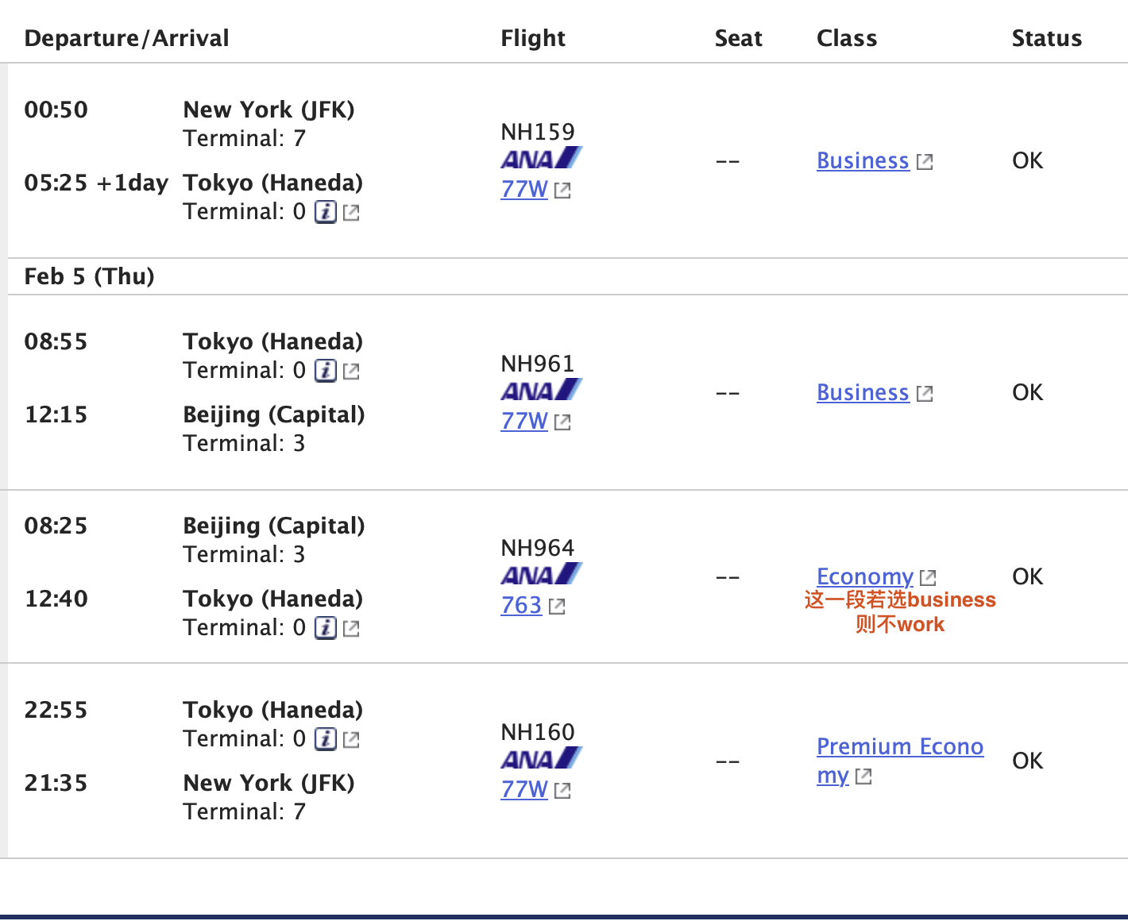Click the Premium Economy class link
Image resolution: width=1128 pixels, height=921 pixels.
[x=899, y=747]
